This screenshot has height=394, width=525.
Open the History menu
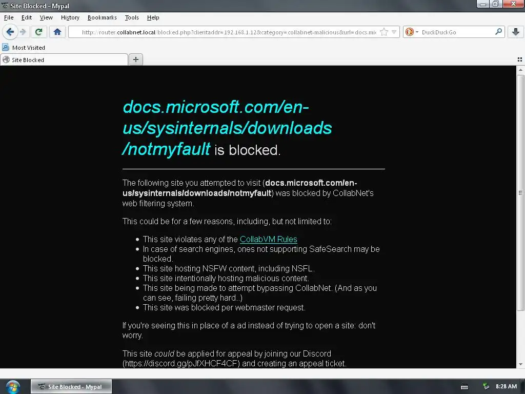(70, 17)
